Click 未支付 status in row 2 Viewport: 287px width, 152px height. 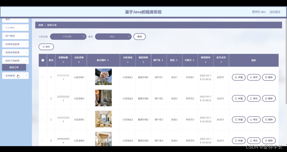[220, 99]
